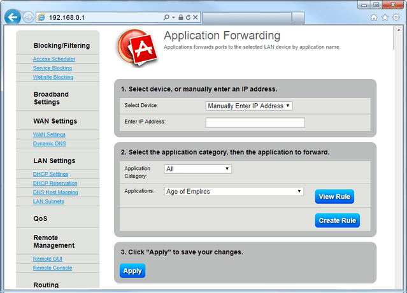Click the address bar search magnifier icon
The width and height of the screenshot is (407, 293).
(167, 17)
